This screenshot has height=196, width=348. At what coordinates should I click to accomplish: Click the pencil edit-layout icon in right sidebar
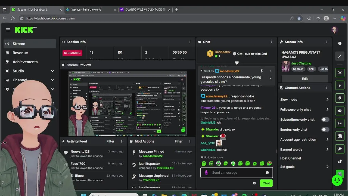click(x=340, y=56)
